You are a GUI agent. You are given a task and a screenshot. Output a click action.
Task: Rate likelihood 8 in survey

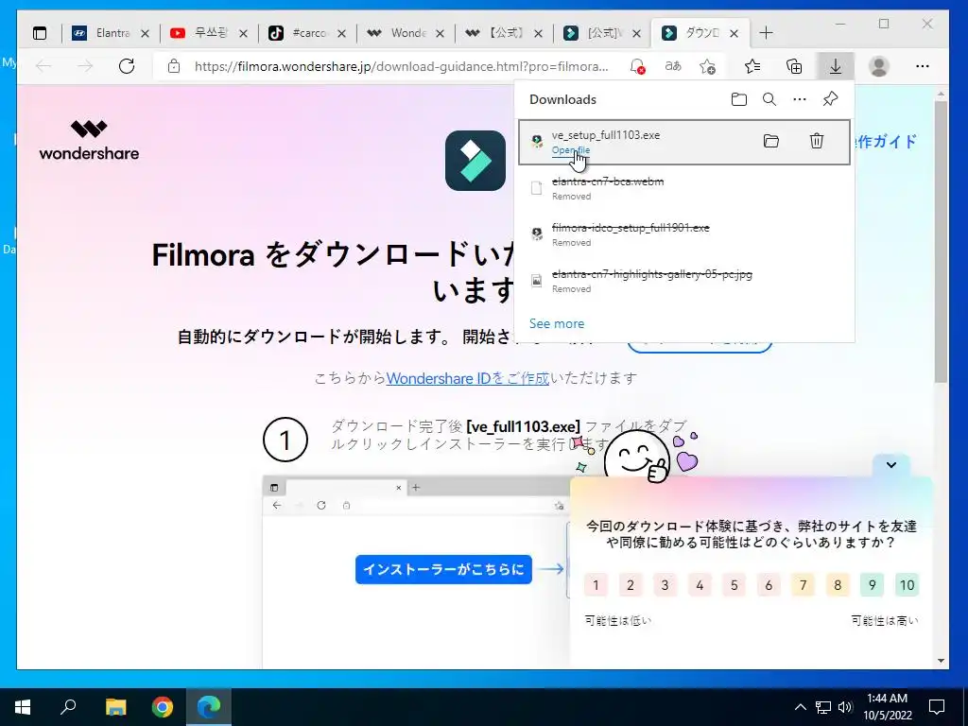point(838,584)
